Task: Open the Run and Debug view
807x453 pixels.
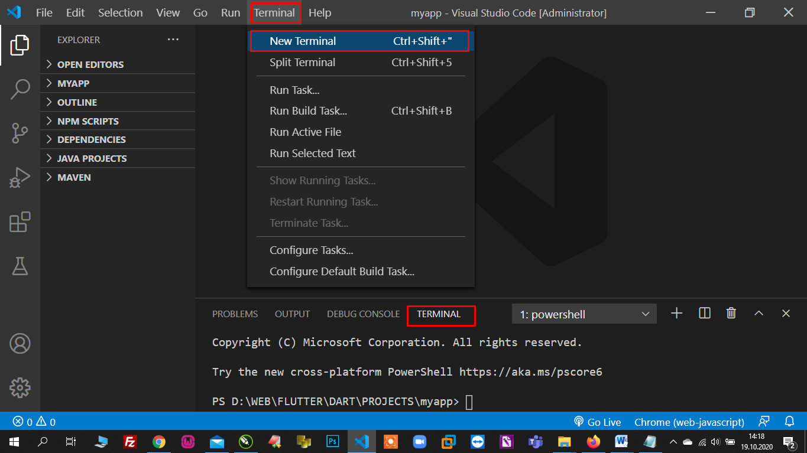Action: point(20,177)
